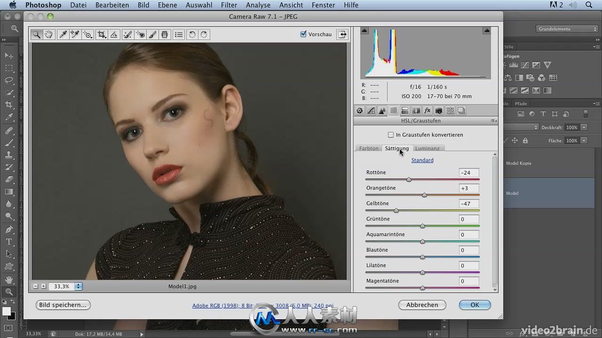Viewport: 602px width, 338px height.
Task: Open the Pfade tab in Photoshop panels
Action: pos(521,103)
